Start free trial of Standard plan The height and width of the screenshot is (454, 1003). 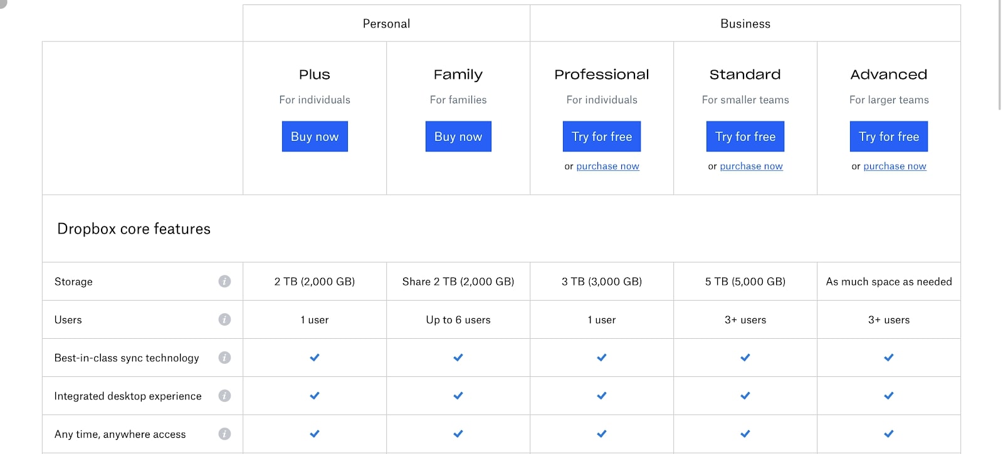pyautogui.click(x=745, y=137)
